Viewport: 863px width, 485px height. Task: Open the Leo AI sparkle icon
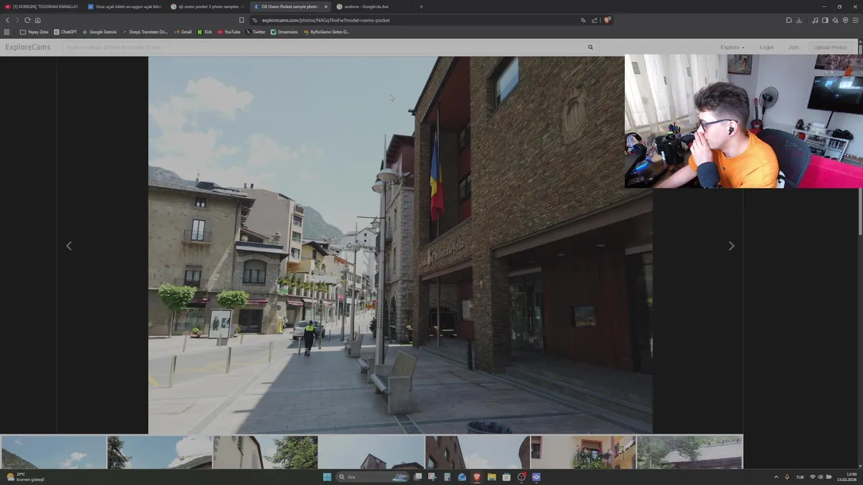coord(835,20)
